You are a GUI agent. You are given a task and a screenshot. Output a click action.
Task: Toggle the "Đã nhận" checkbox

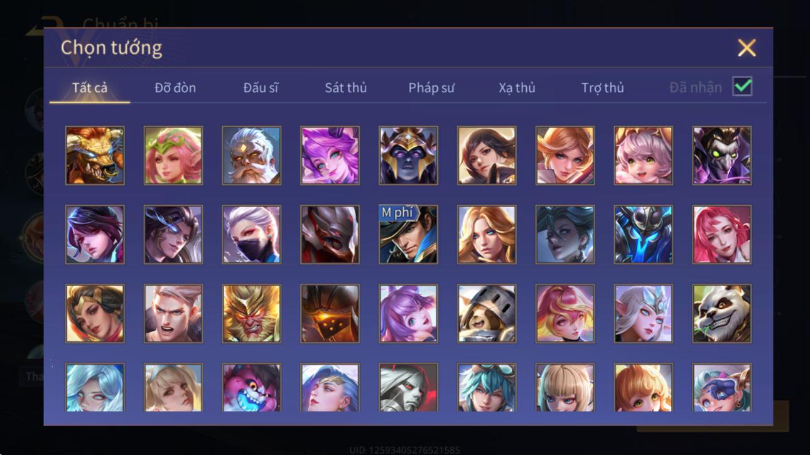click(x=742, y=87)
